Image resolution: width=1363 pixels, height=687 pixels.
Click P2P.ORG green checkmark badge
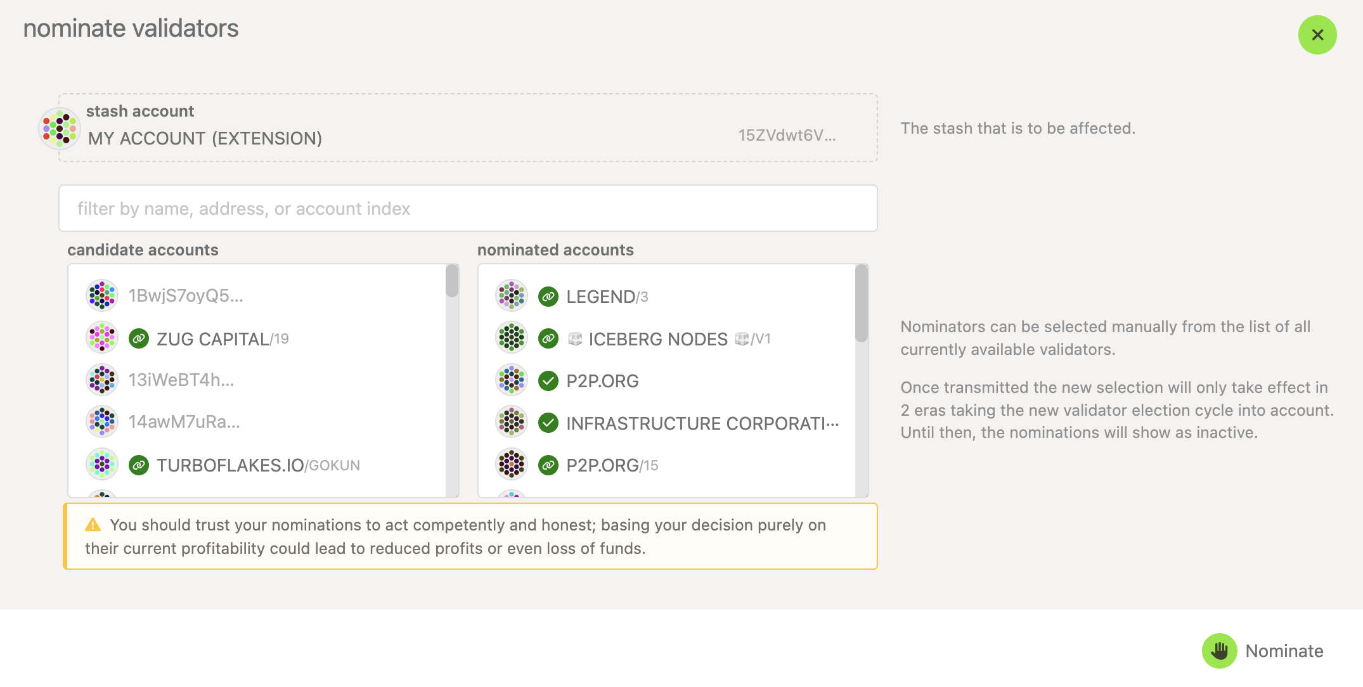click(548, 381)
